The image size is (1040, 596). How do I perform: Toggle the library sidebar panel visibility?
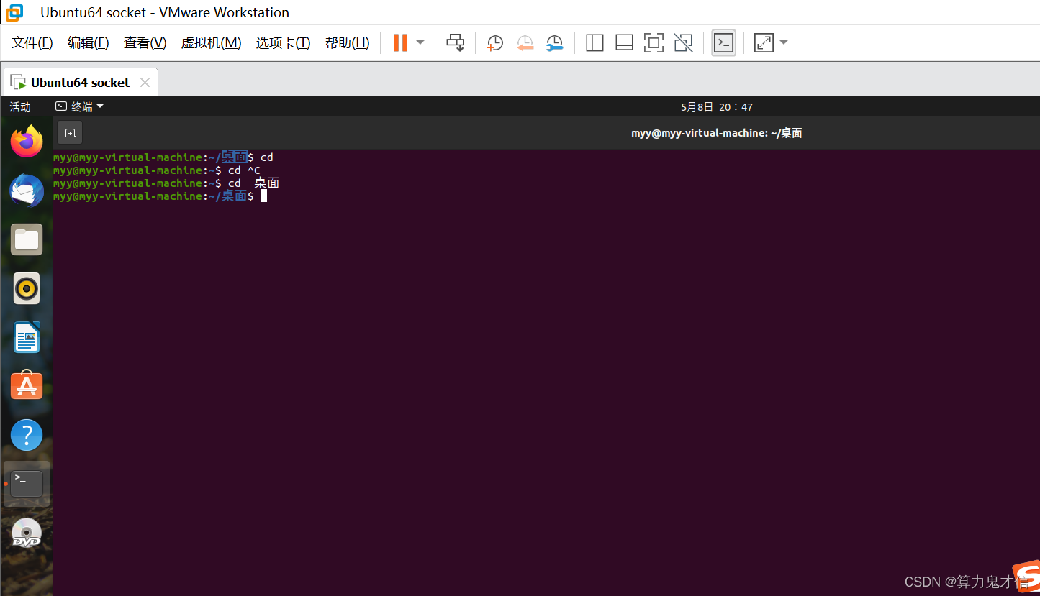click(594, 42)
